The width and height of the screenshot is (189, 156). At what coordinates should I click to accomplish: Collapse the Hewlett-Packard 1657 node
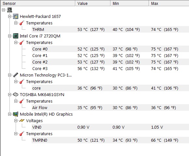(9, 16)
